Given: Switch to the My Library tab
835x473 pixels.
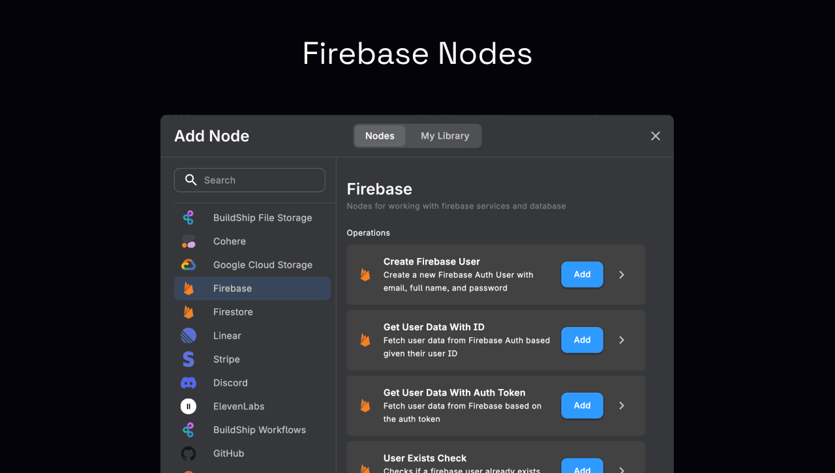Looking at the screenshot, I should pyautogui.click(x=445, y=136).
